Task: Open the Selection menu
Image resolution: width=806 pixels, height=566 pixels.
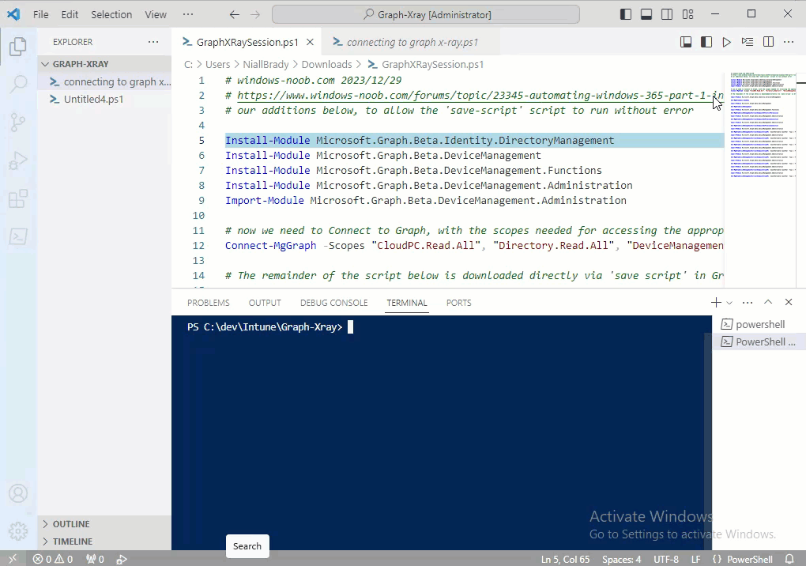Action: point(111,14)
